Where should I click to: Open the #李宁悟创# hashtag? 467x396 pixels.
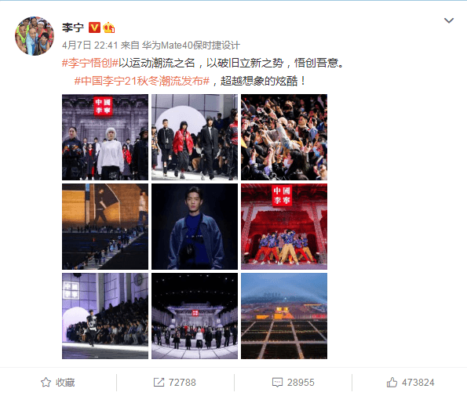90,63
